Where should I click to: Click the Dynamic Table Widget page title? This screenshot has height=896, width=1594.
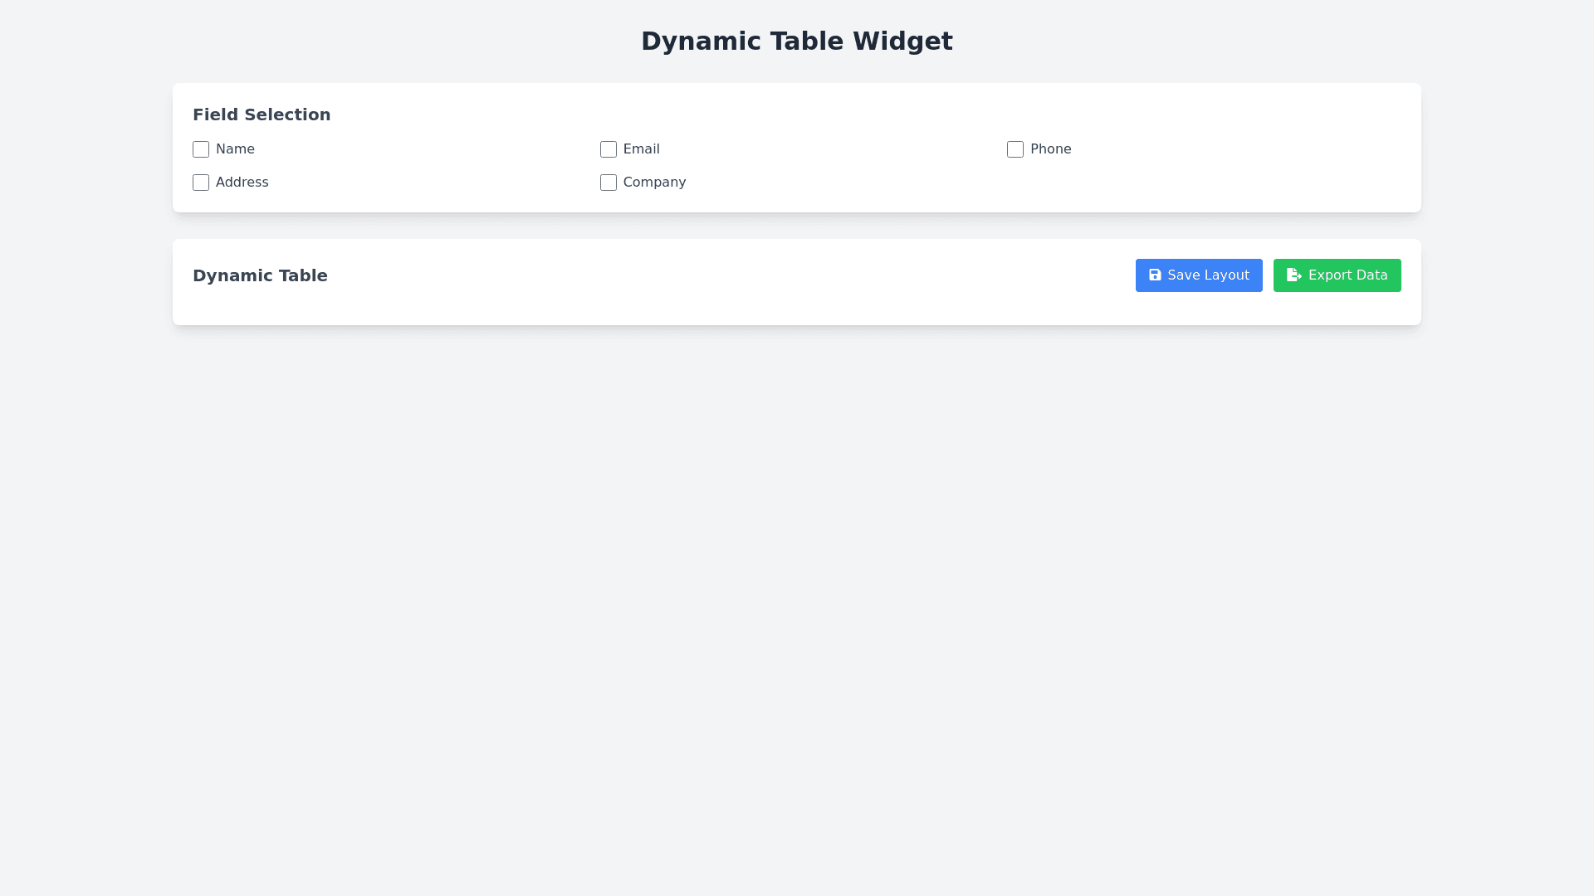796,41
